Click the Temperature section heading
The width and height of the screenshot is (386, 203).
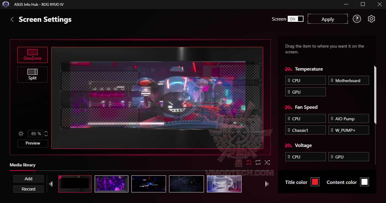click(309, 69)
